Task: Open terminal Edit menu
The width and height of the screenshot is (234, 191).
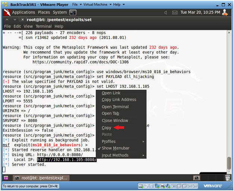Action: pos(17,26)
